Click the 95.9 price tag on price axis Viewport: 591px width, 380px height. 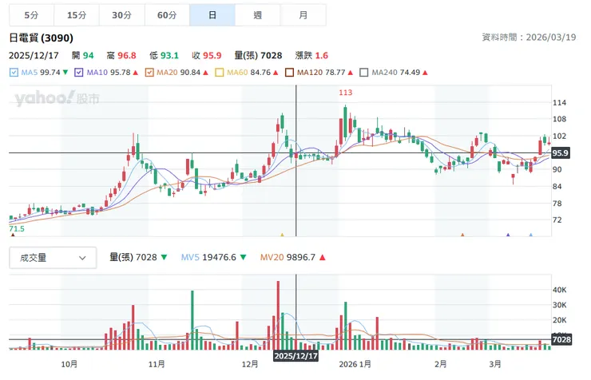(x=560, y=153)
